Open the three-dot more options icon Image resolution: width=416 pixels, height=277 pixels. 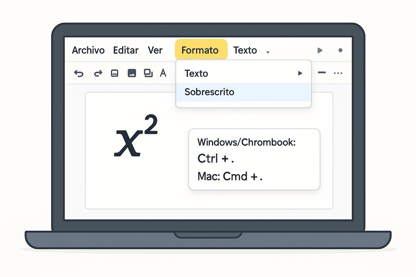[x=338, y=73]
